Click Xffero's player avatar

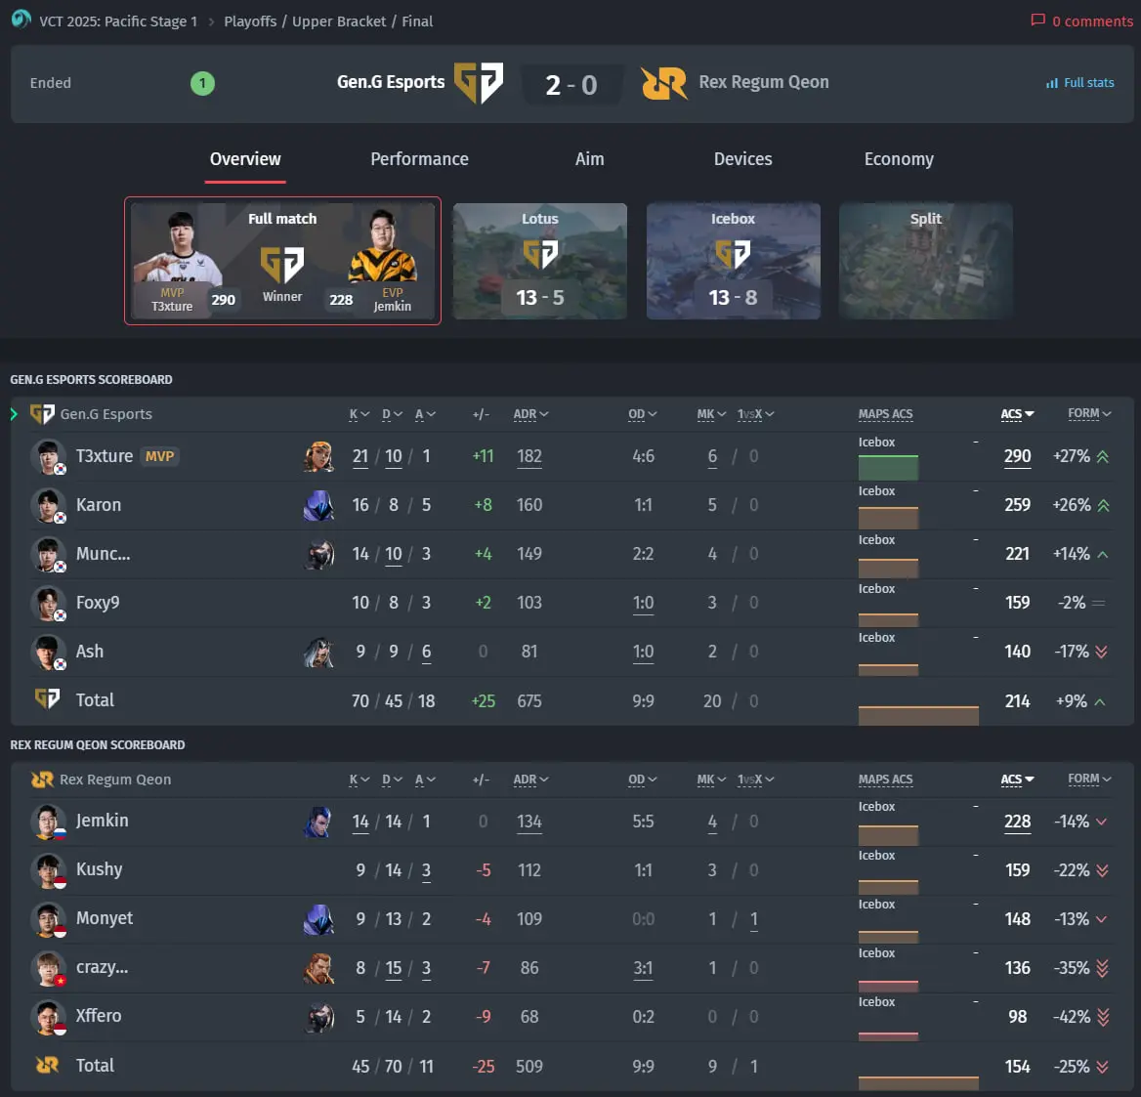[x=48, y=1017]
